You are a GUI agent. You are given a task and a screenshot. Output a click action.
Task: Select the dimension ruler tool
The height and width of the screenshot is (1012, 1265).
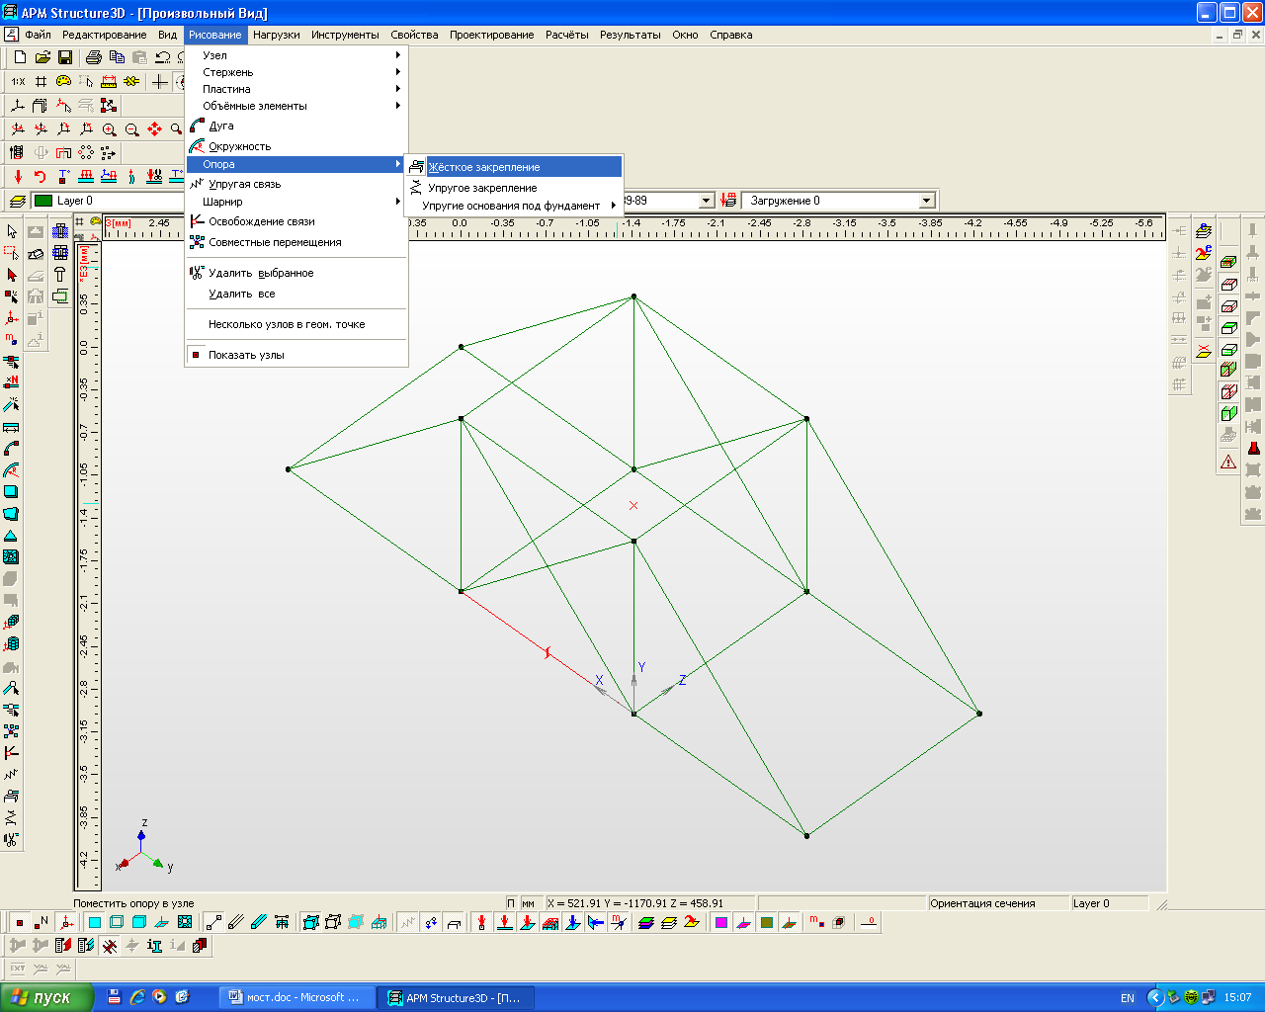coord(109,81)
